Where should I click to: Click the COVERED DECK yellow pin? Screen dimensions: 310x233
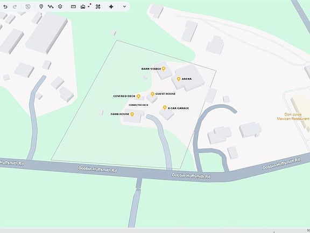pos(139,97)
